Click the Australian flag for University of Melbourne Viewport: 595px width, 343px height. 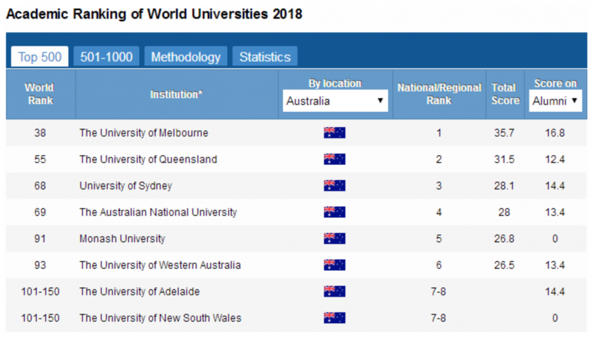pyautogui.click(x=334, y=133)
